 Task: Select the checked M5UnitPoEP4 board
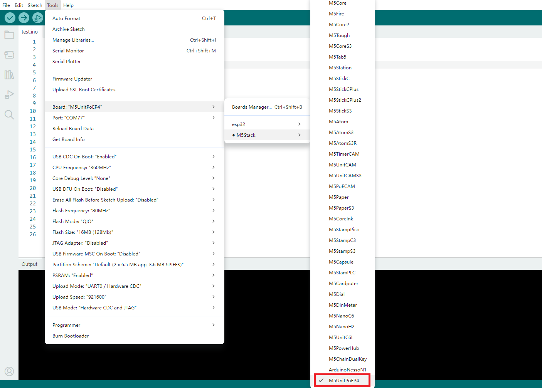[x=343, y=380]
